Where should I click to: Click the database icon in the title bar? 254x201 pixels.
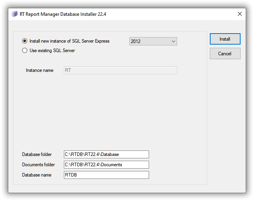[15, 14]
